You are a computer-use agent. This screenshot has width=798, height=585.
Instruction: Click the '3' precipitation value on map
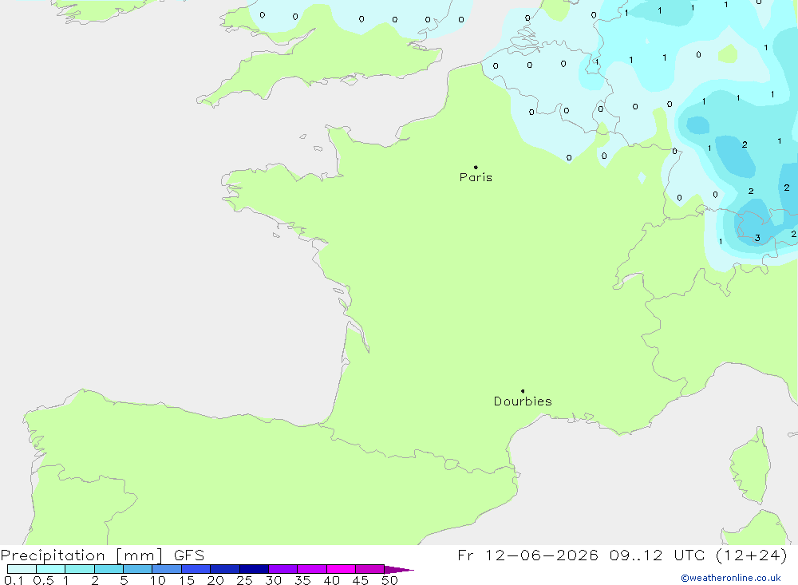pos(757,238)
